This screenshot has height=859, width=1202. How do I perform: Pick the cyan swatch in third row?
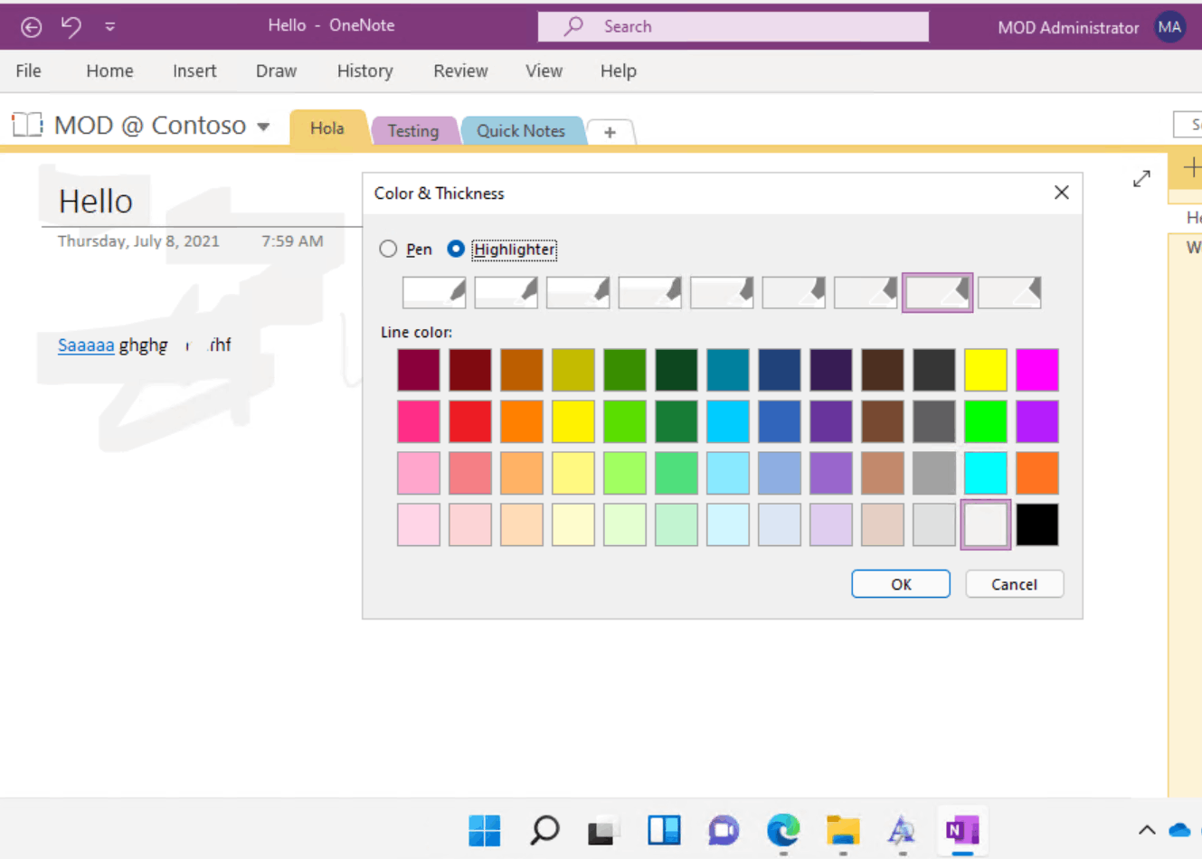[x=985, y=473]
